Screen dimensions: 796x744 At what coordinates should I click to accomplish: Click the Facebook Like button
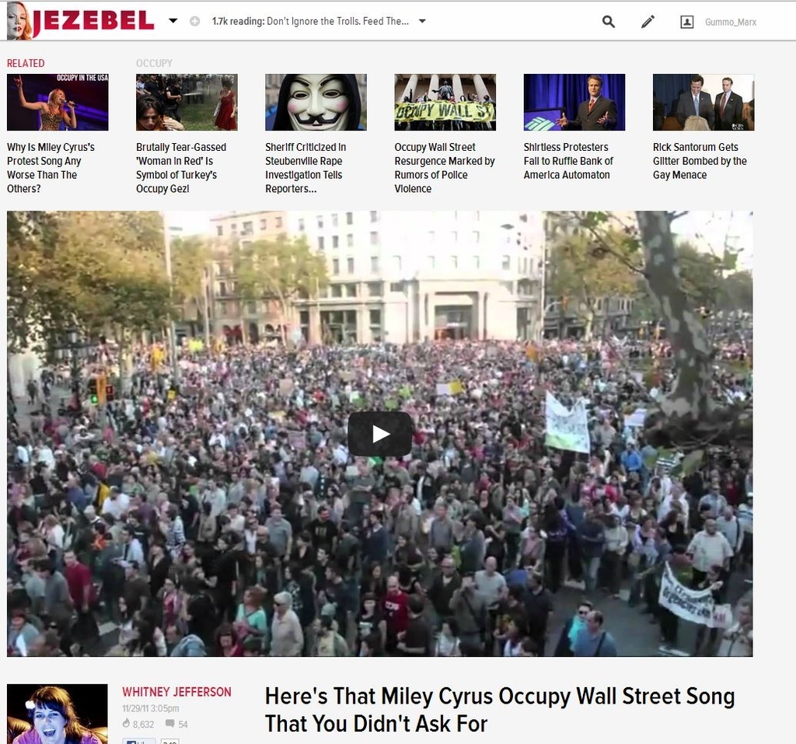138,742
